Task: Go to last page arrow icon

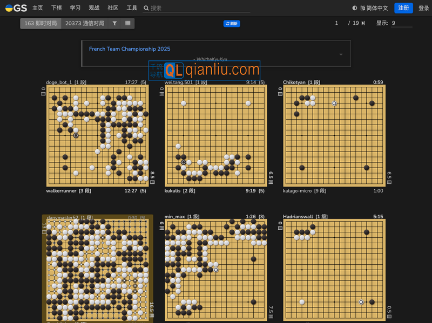Action: (363, 23)
